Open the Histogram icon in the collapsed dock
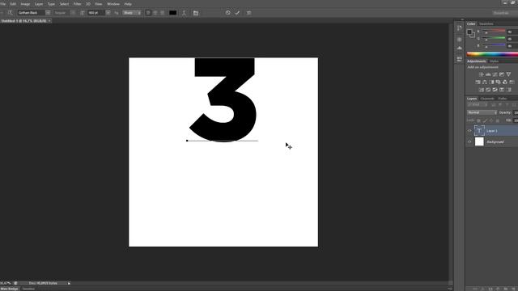Screen dimensions: 518x291 point(460,48)
